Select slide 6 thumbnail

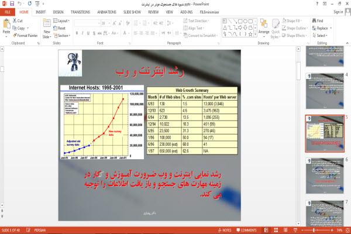(324, 175)
